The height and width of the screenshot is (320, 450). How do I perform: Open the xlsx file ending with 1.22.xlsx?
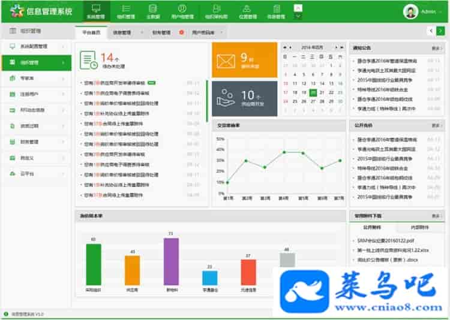(393, 250)
